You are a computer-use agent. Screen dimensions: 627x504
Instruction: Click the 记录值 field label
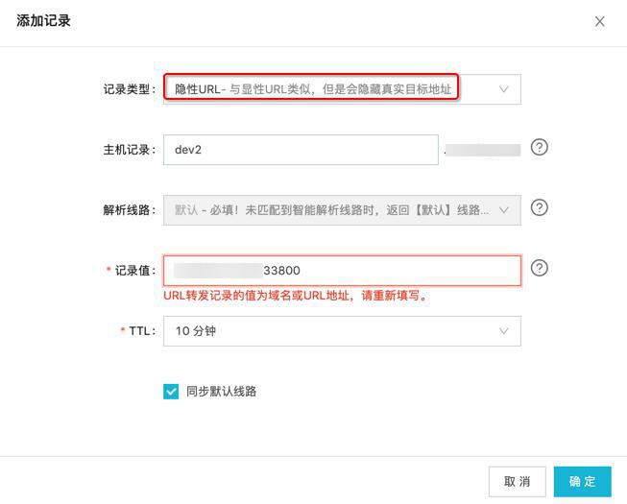tap(133, 271)
